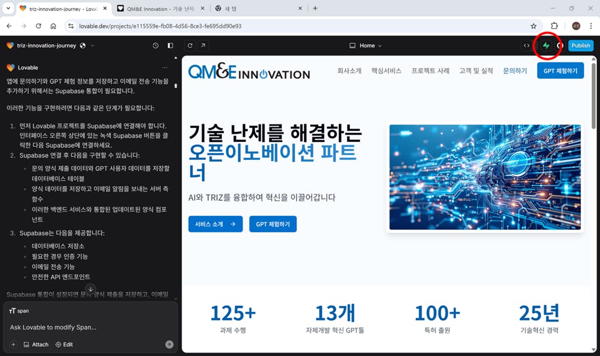Expand triz-innovation-journey project menu chevron
The image size is (600, 356).
92,46
